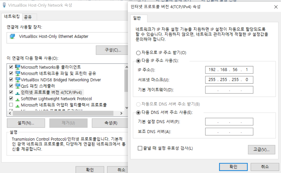Toggle 인터넷 프로토콜 버전 4(TCP/IPv4) checkbox

point(11,92)
